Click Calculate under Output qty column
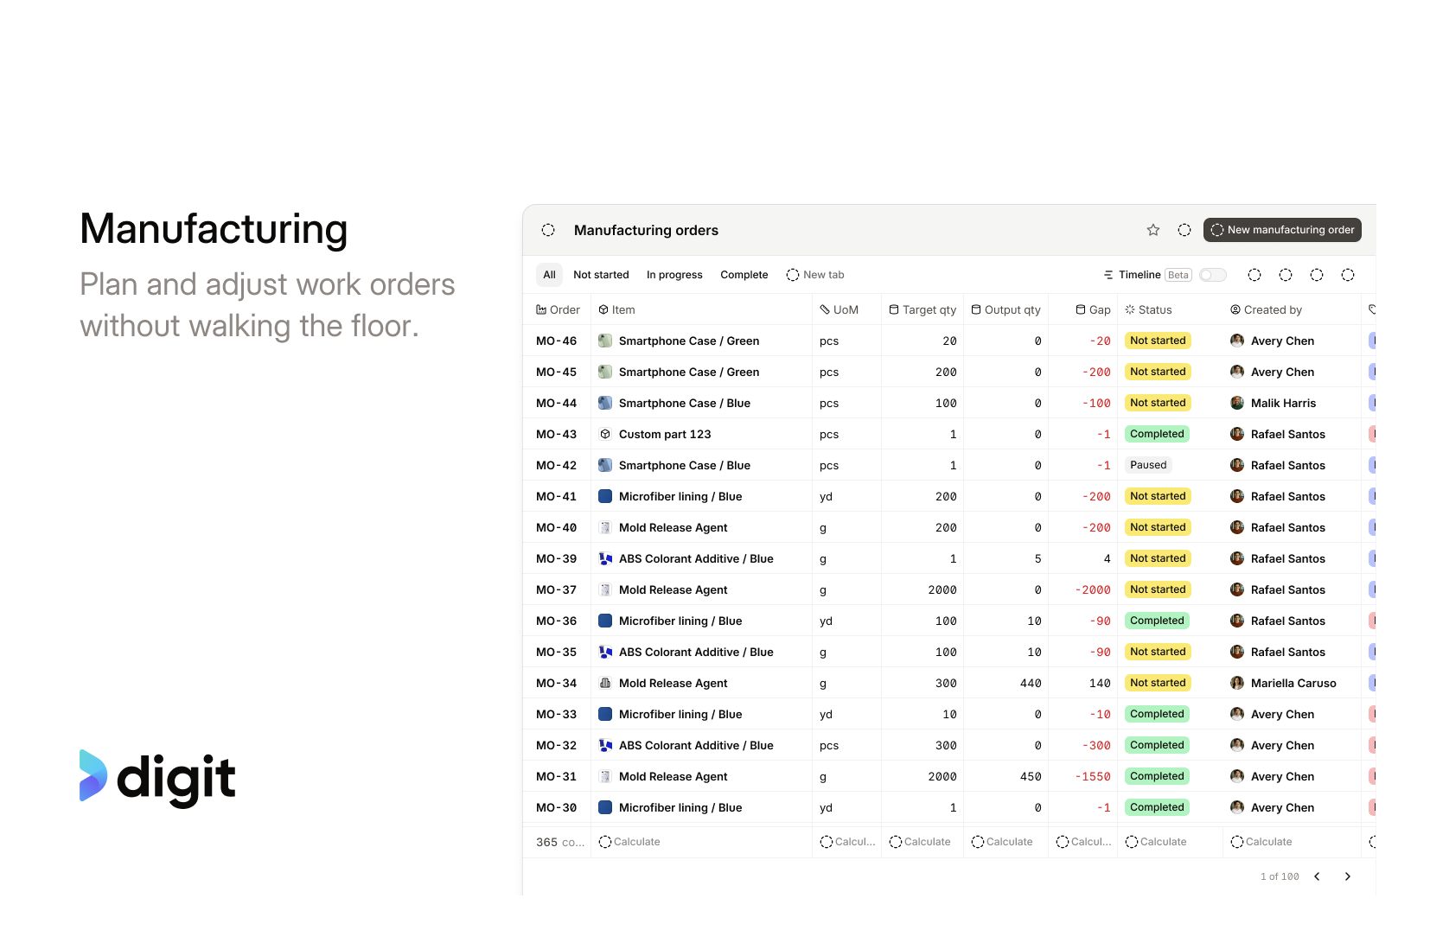This screenshot has height=930, width=1430. [x=1002, y=842]
